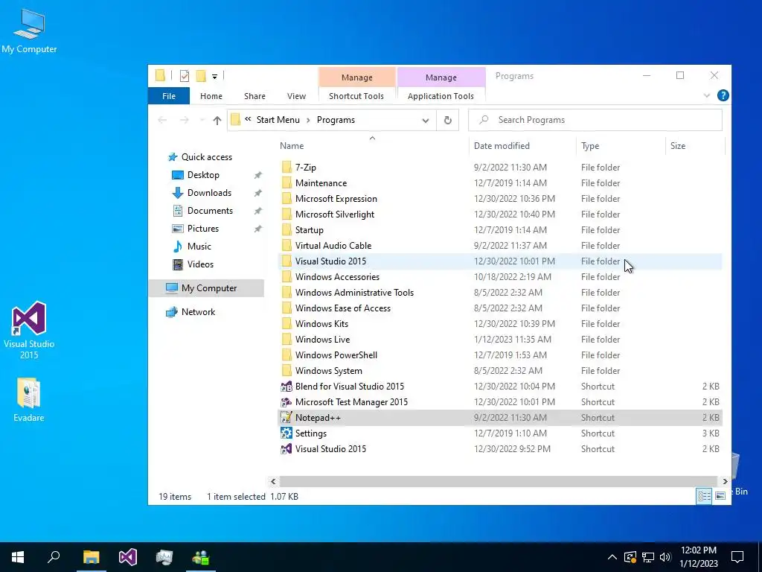Expand the ribbon with the chevron
This screenshot has width=762, height=572.
[x=707, y=96]
